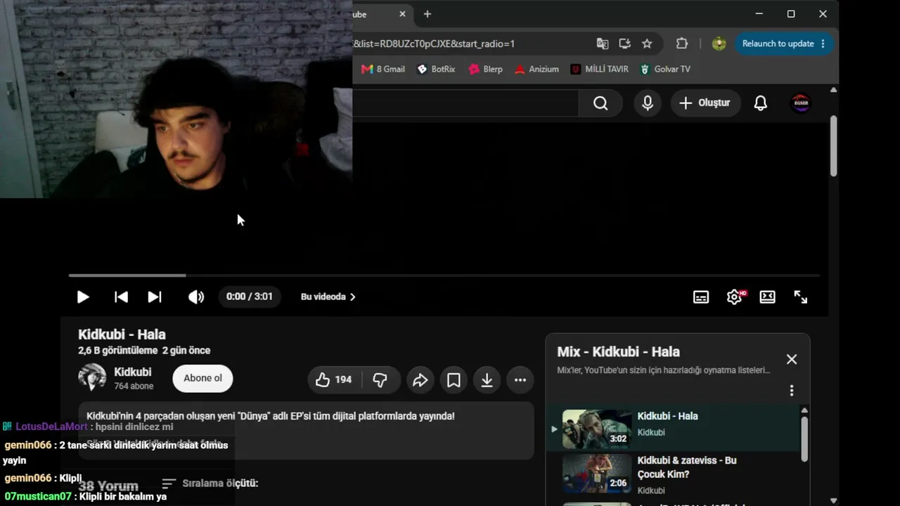The image size is (900, 506).
Task: Open more actions menu under video
Action: (x=520, y=380)
